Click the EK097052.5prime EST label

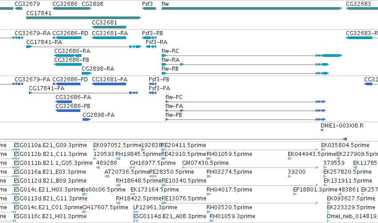point(117,145)
